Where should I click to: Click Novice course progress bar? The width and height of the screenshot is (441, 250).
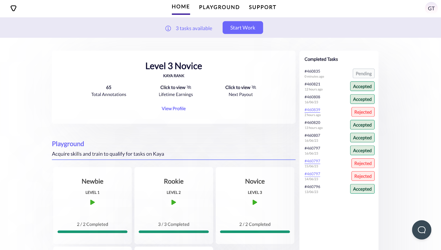[255, 232]
